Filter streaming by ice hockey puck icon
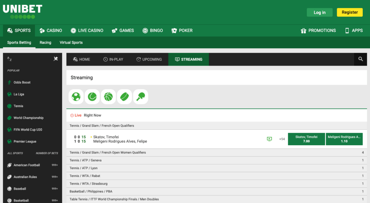370x203 pixels. coord(125,97)
